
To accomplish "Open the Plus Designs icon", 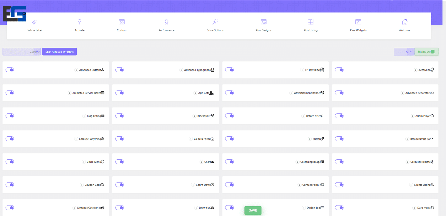I will coord(263,22).
